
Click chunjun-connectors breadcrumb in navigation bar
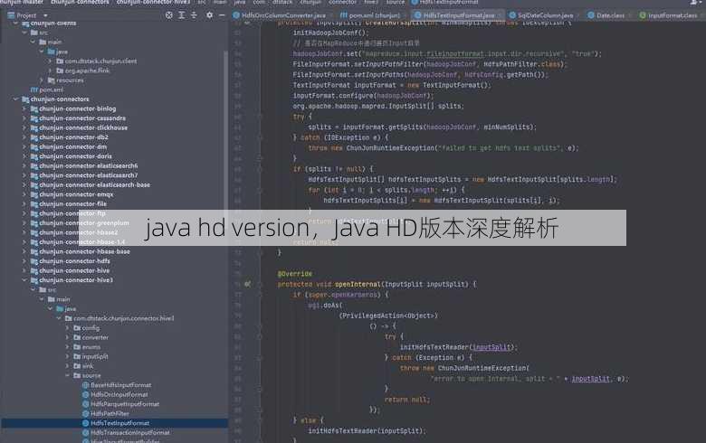[x=80, y=2]
